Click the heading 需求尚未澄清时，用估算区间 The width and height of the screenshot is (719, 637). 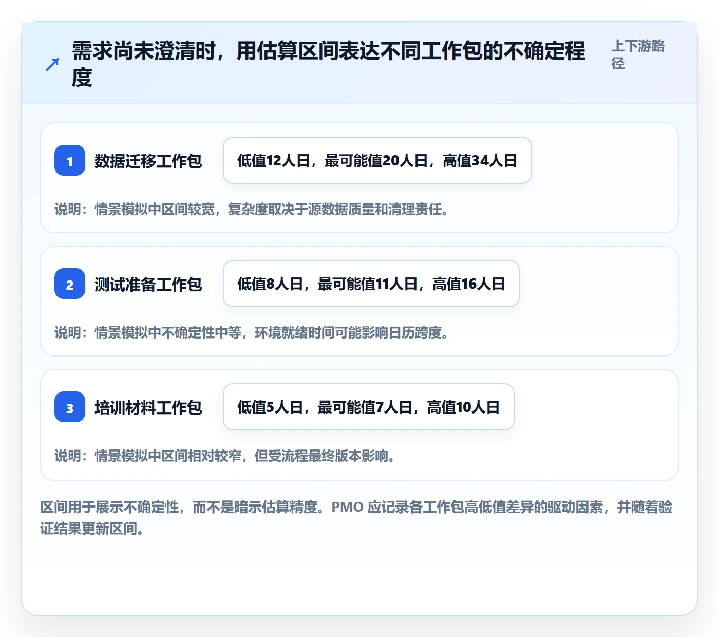pos(329,64)
